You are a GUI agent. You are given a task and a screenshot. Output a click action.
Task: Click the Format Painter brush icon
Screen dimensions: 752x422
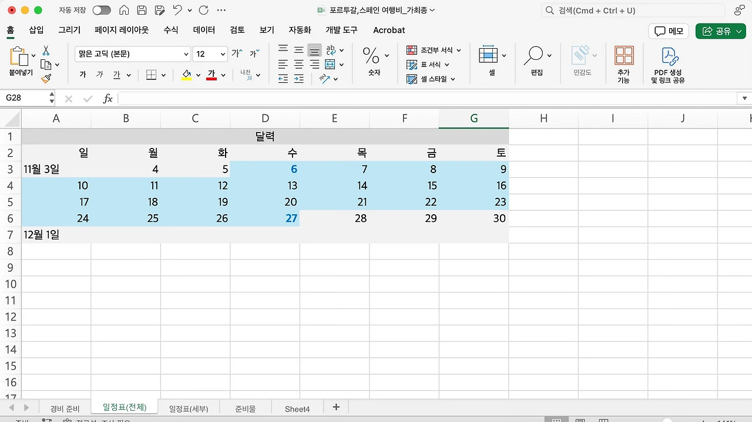[46, 78]
